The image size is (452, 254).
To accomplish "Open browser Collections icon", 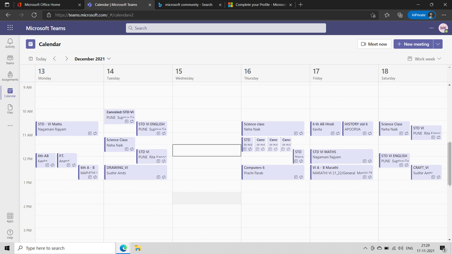I will [400, 15].
